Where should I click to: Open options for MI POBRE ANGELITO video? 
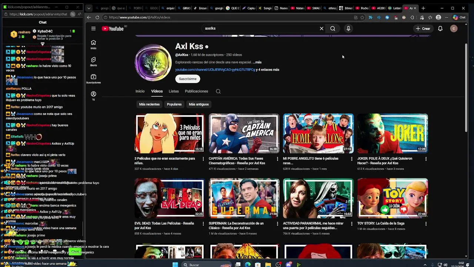click(351, 159)
